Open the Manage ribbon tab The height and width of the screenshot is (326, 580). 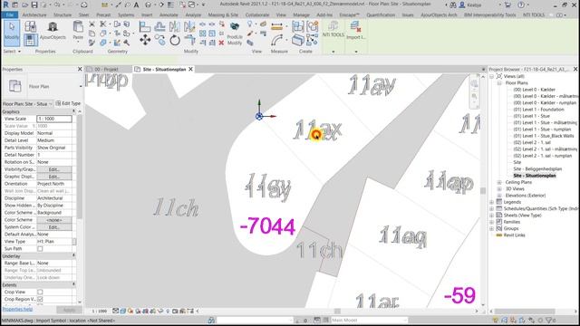tap(301, 14)
